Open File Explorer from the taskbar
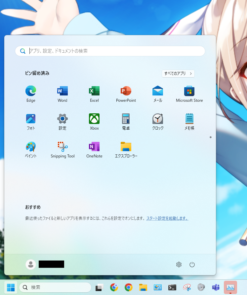 click(143, 287)
